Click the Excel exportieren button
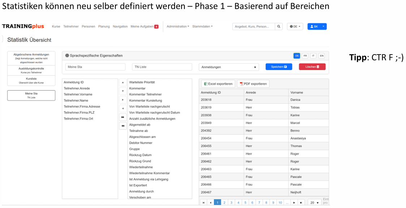Image resolution: width=406 pixels, height=208 pixels. [218, 84]
